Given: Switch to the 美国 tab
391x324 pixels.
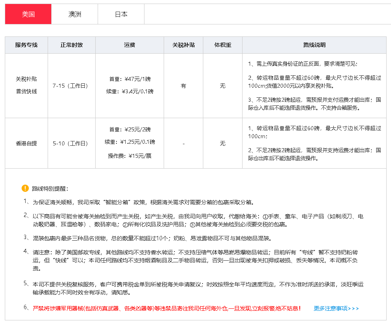Looking at the screenshot, I should click(x=28, y=14).
